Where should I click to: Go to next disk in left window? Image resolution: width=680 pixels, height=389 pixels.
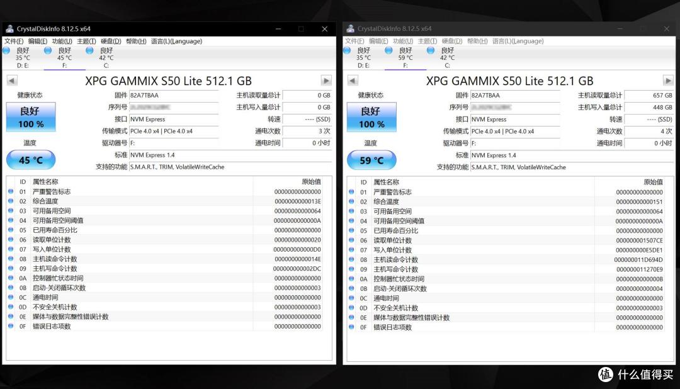tap(326, 81)
